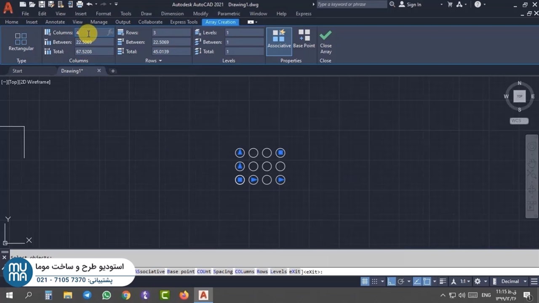
Task: Click the COLumns command line option
Action: [x=245, y=271]
